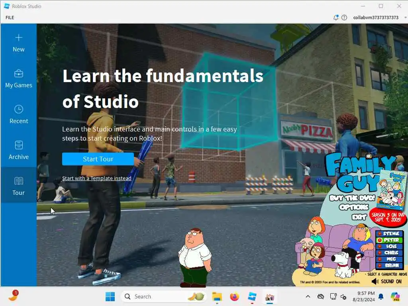
Task: Open the help question mark icon
Action: (x=344, y=18)
